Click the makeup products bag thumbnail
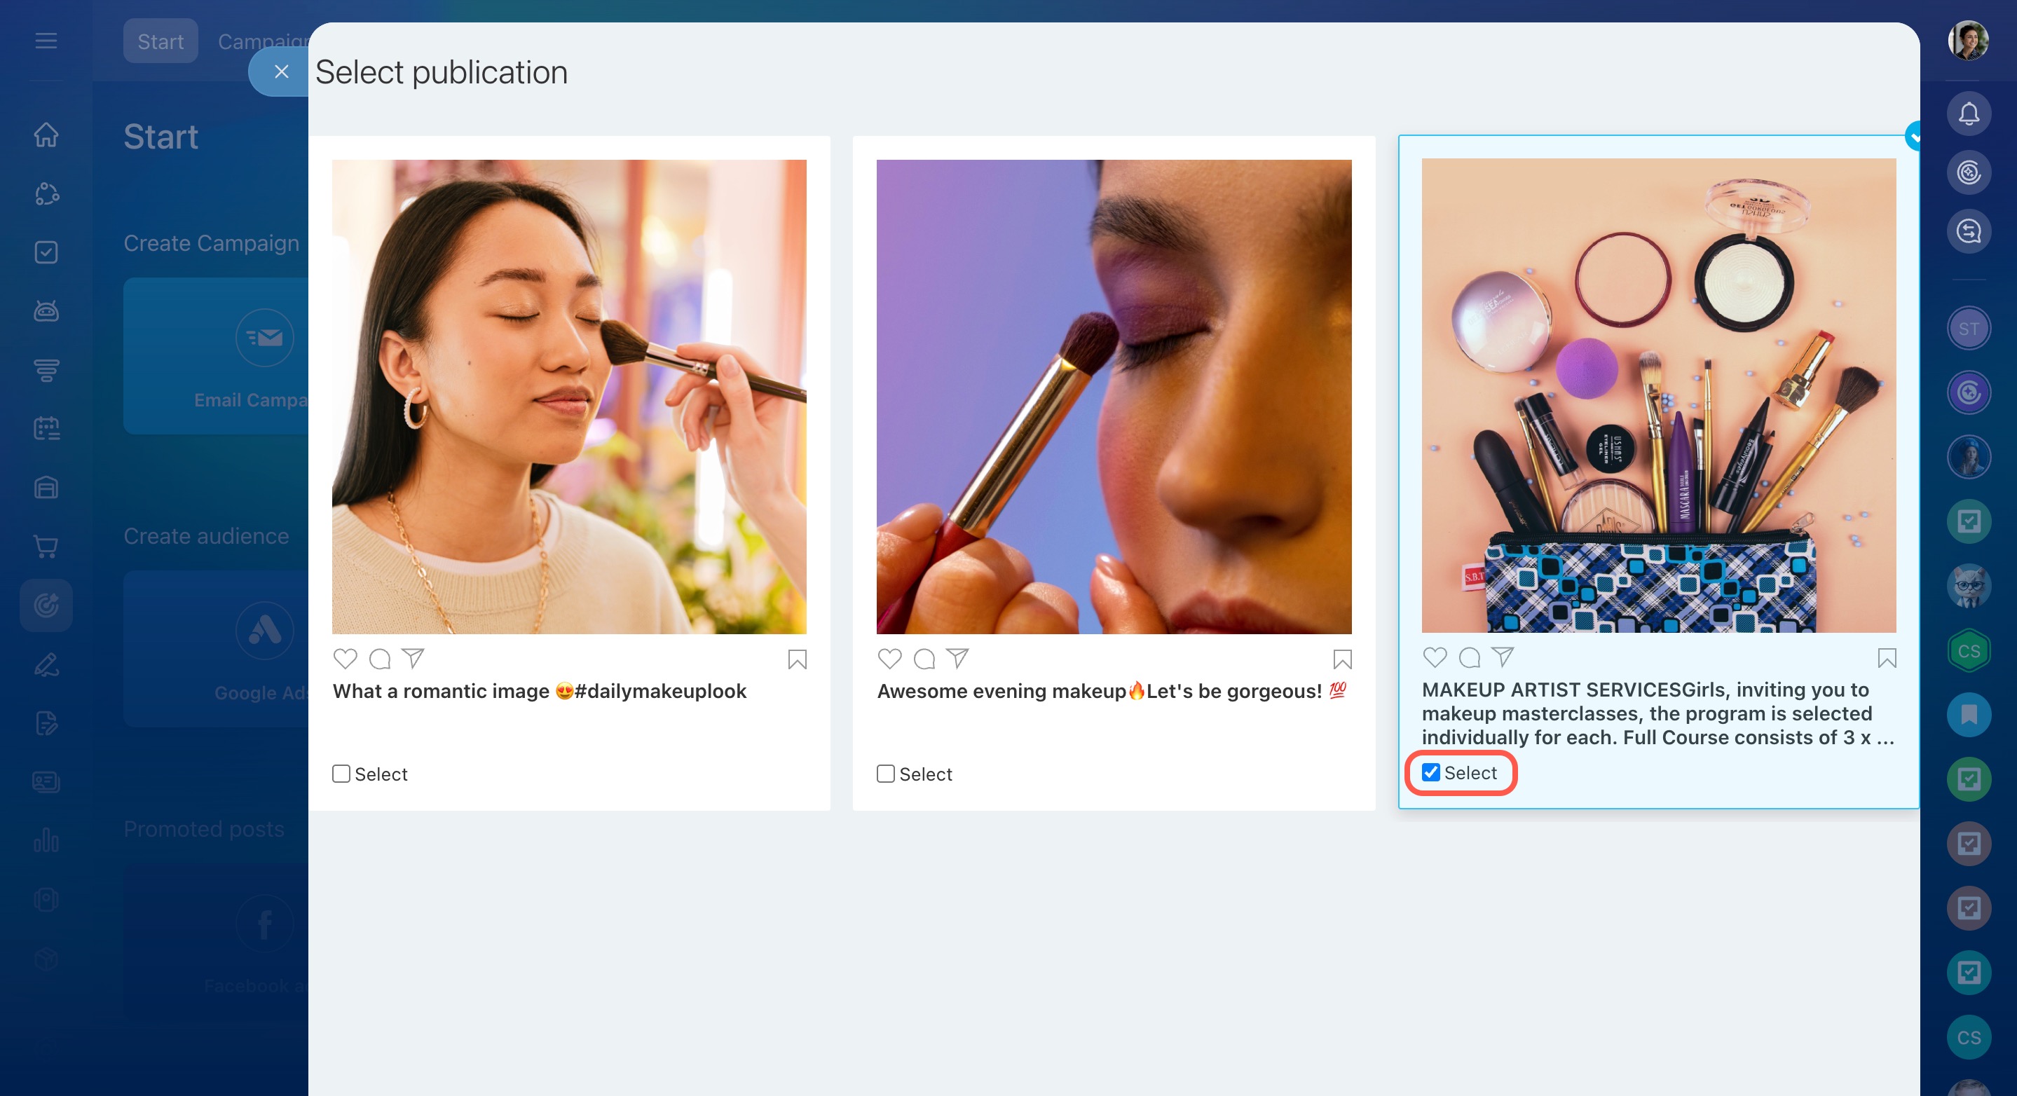The image size is (2017, 1096). (1657, 395)
